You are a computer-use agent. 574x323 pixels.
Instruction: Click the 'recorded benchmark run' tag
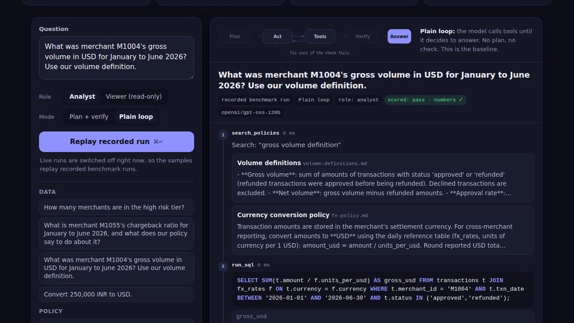(x=255, y=100)
